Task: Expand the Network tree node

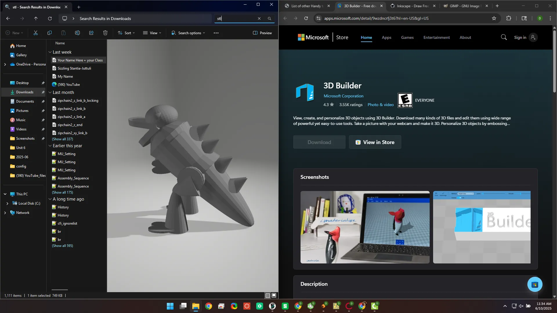Action: pos(5,213)
